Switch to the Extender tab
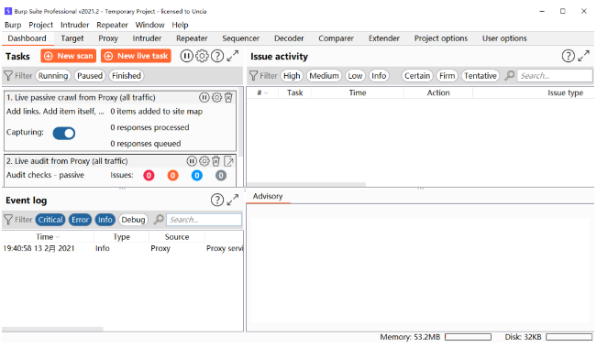 pos(383,38)
